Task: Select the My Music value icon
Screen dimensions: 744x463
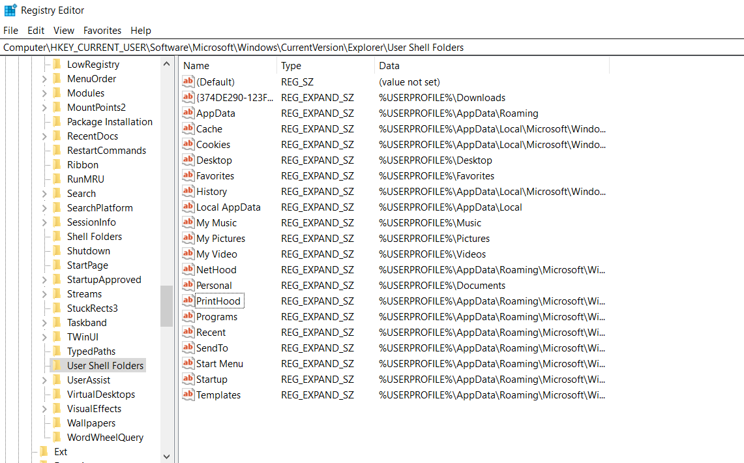Action: 188,222
